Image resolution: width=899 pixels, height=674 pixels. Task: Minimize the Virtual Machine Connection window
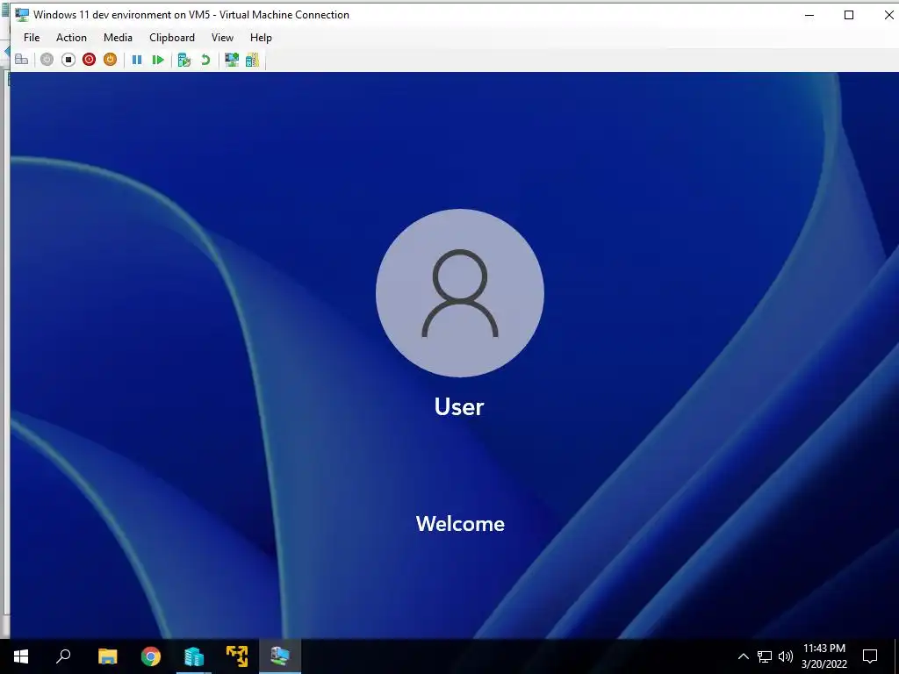coord(809,15)
